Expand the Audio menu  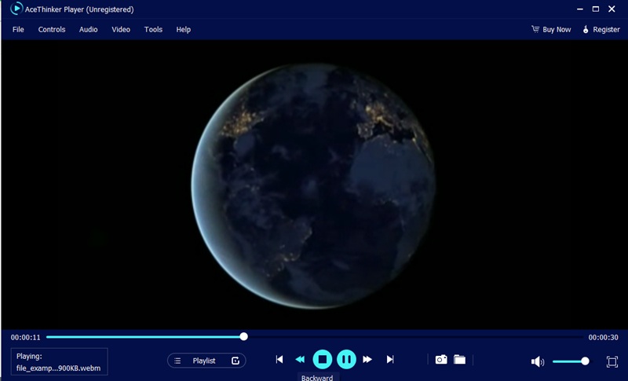[x=89, y=30]
